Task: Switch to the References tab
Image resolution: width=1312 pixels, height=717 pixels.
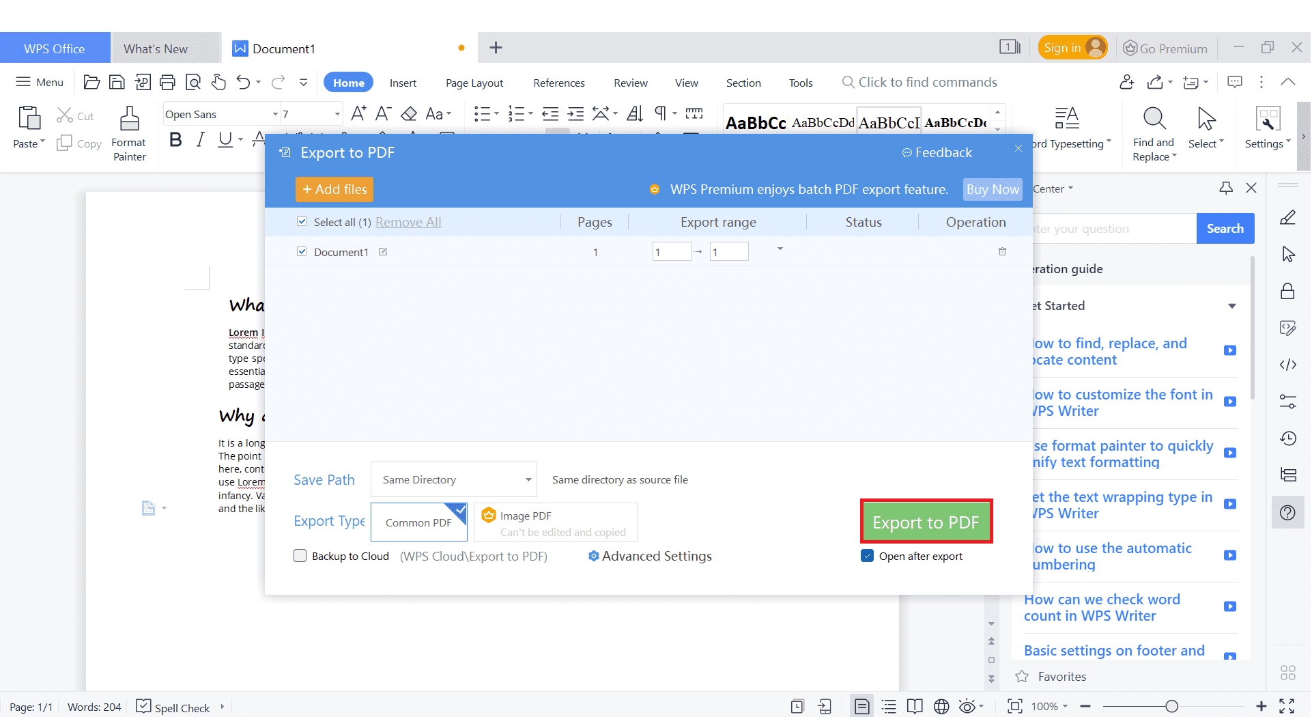Action: (x=559, y=83)
